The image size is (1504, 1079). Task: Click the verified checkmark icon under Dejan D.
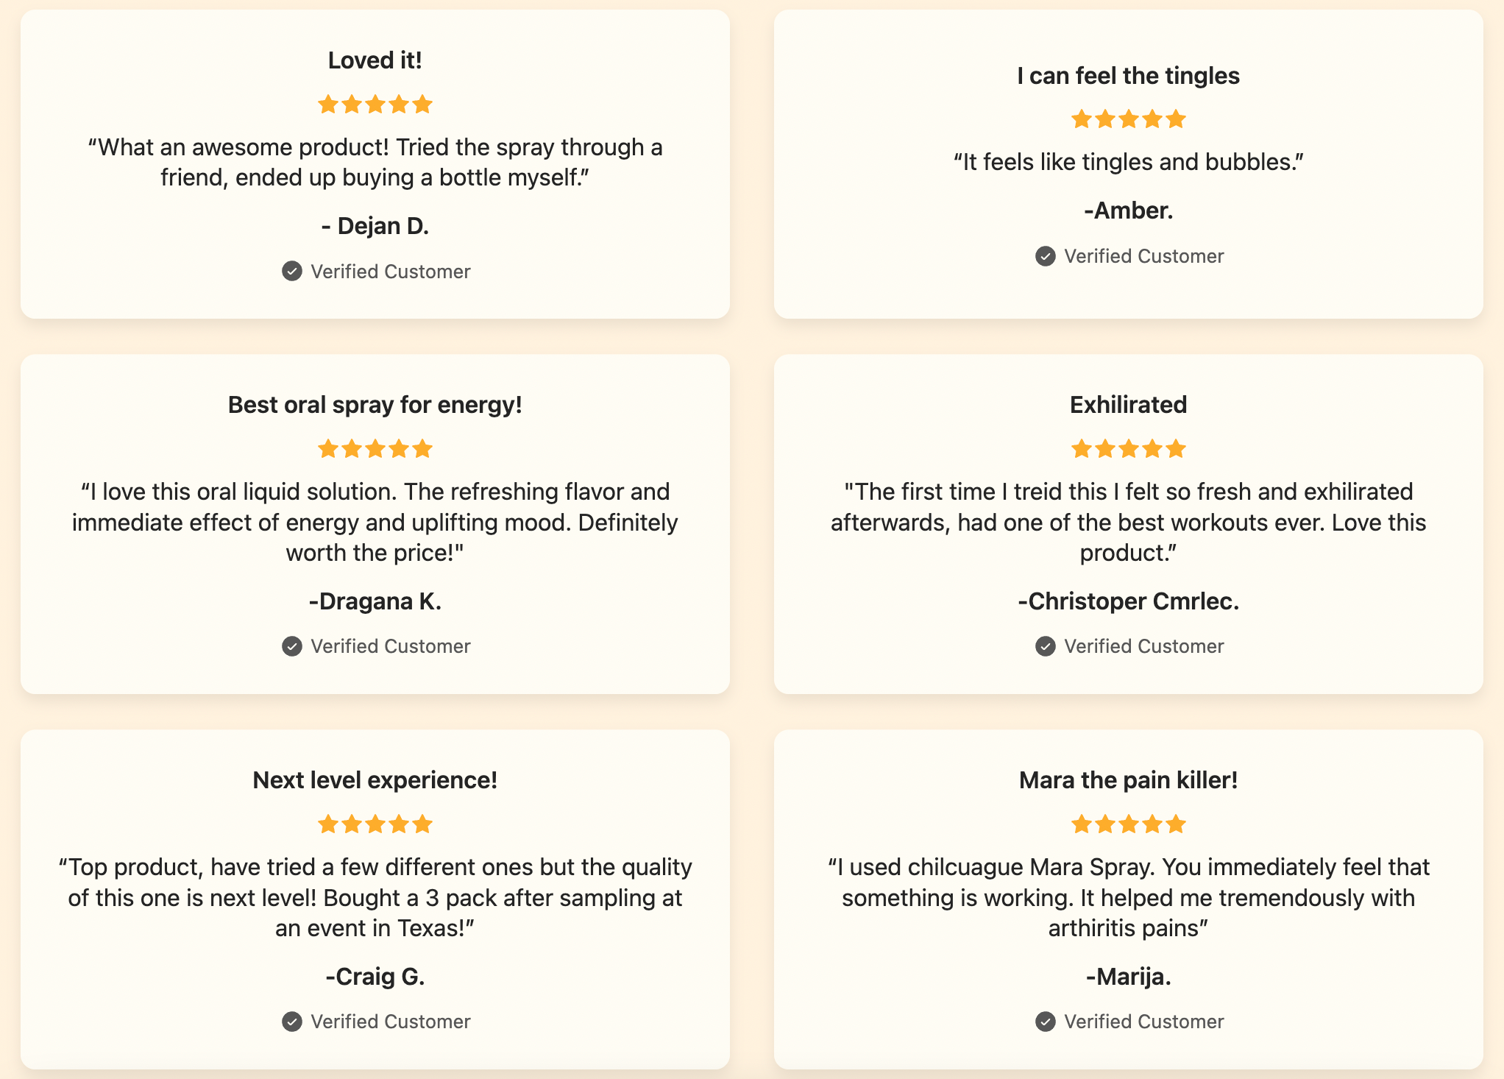click(x=292, y=271)
